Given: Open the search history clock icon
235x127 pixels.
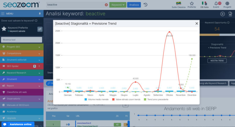Looking at the screenshot, I should (145, 5).
